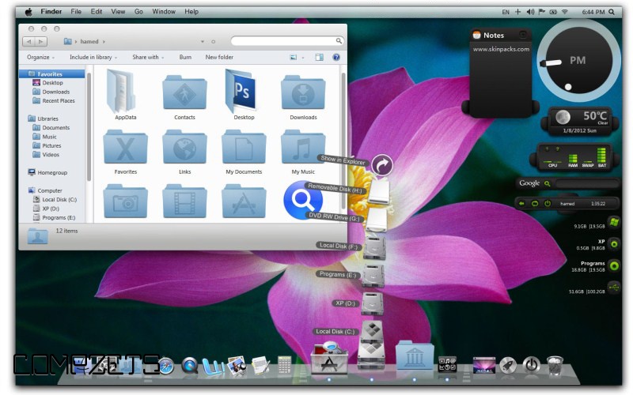
Task: Expand breadcrumb arrow after hamed
Action: point(104,42)
